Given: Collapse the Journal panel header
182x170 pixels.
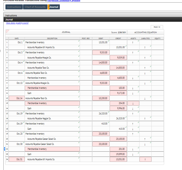Looking at the screenshot, I should 93,19.
